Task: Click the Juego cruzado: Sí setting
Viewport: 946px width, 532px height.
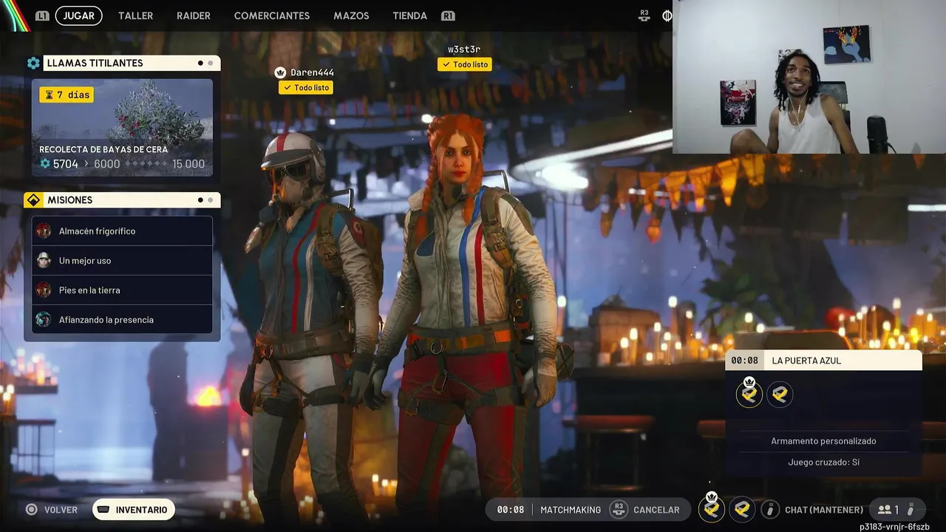Action: point(823,462)
